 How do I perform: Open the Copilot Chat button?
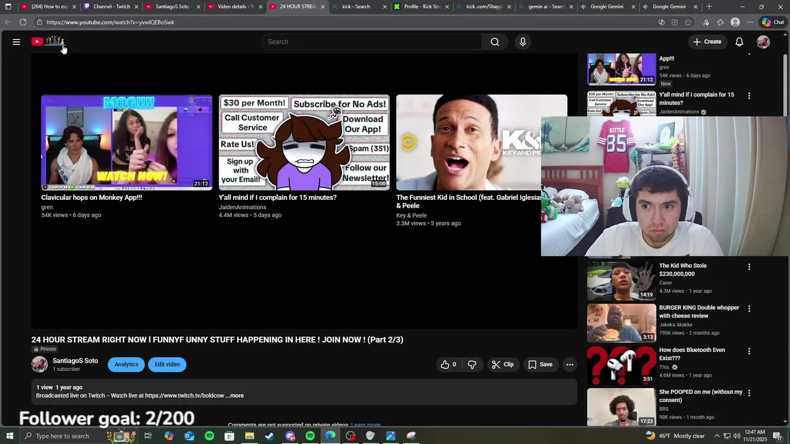point(772,22)
